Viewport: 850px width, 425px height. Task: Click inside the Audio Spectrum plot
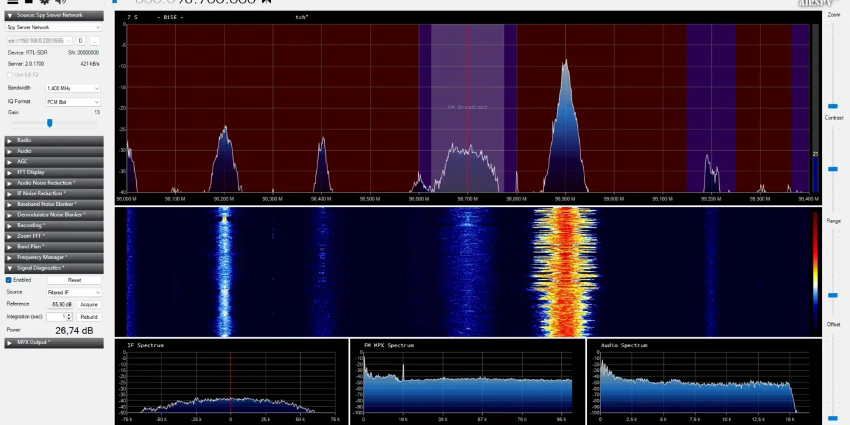coord(704,382)
